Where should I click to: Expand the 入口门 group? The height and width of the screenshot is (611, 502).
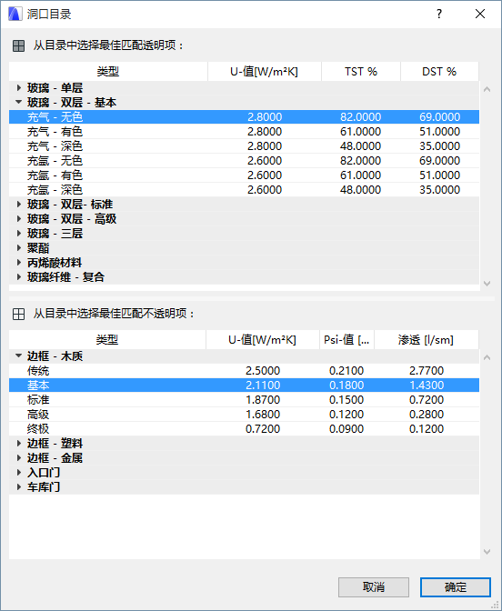18,473
